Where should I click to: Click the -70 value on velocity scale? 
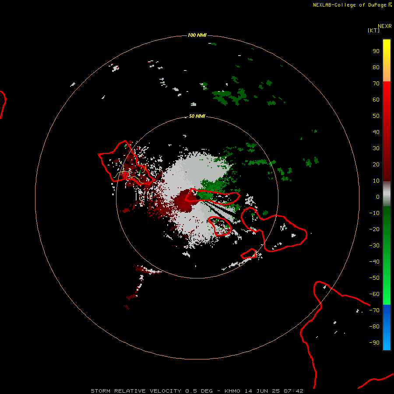click(374, 310)
